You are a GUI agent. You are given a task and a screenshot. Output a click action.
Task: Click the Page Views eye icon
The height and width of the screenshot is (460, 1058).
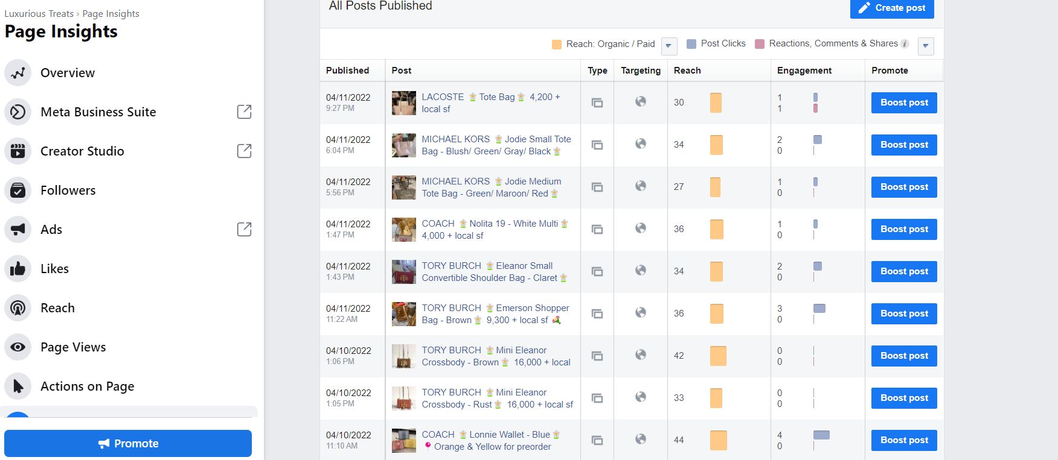[x=18, y=347]
